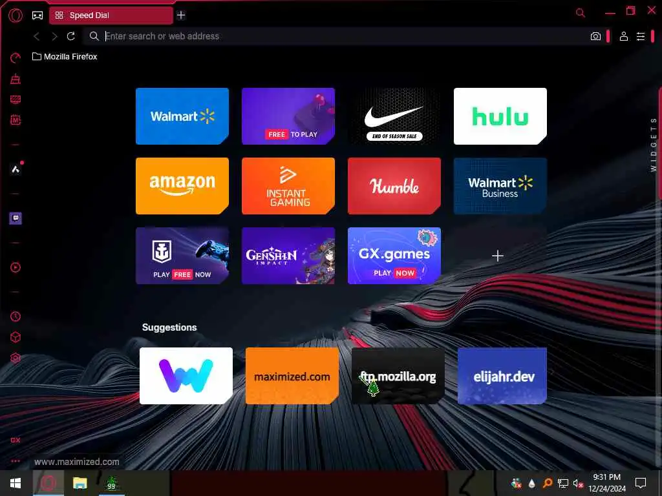Open a new tab with plus
Viewport: 662px width, 496px height.
click(x=181, y=15)
